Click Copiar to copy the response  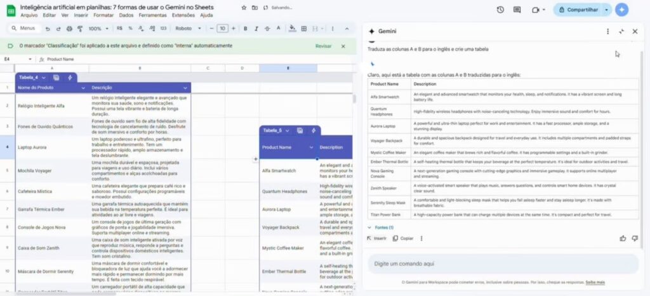coord(403,238)
